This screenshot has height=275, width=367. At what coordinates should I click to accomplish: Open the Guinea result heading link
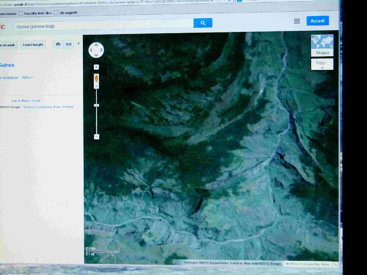pyautogui.click(x=7, y=65)
